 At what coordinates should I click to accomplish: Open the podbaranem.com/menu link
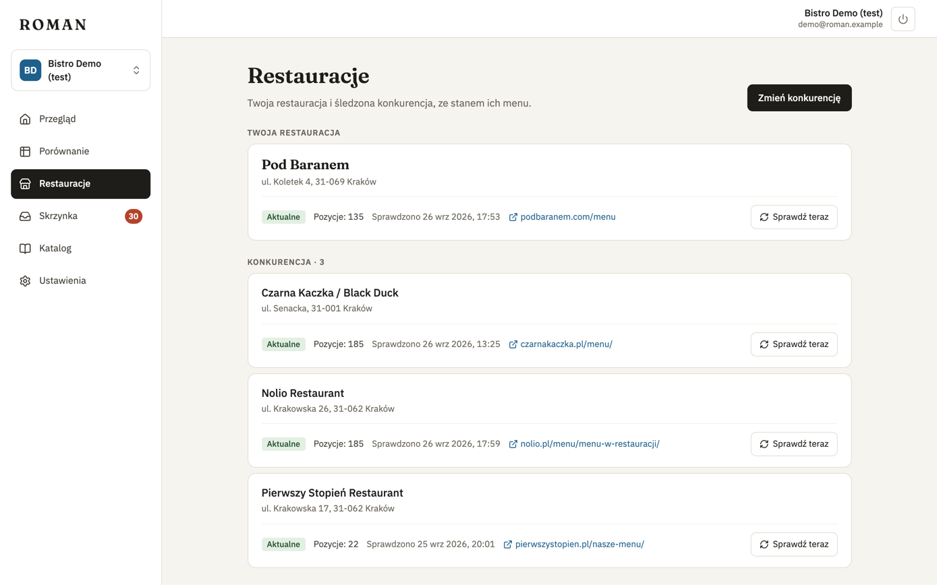pyautogui.click(x=568, y=217)
